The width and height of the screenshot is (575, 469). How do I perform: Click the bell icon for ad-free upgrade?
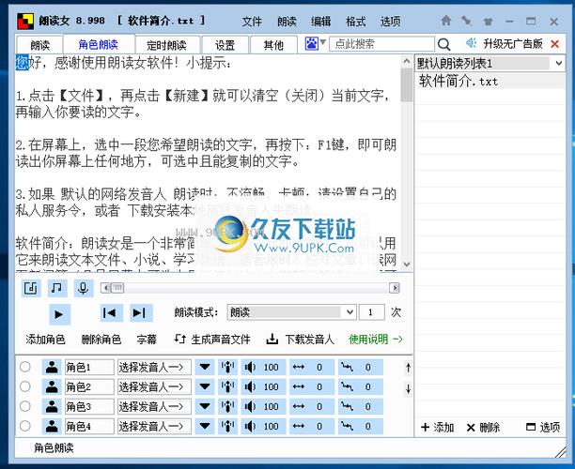[469, 44]
